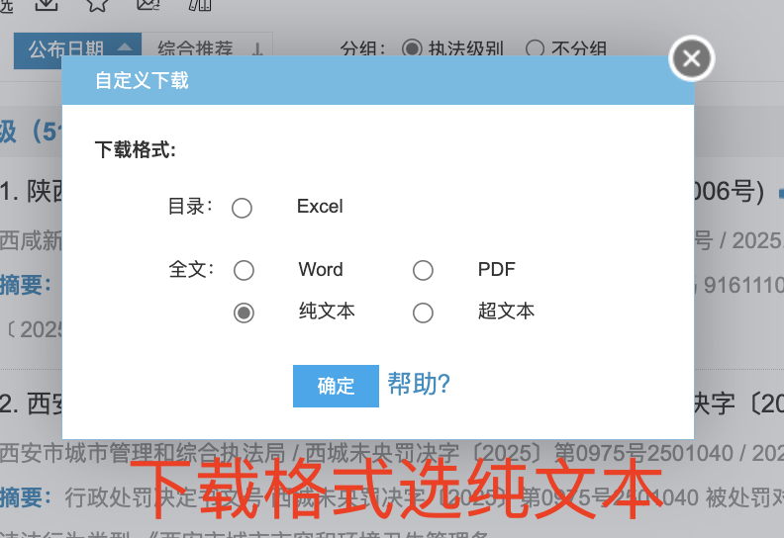Viewport: 784px width, 538px height.
Task: Select the 纯文本 radio option
Action: [x=244, y=313]
